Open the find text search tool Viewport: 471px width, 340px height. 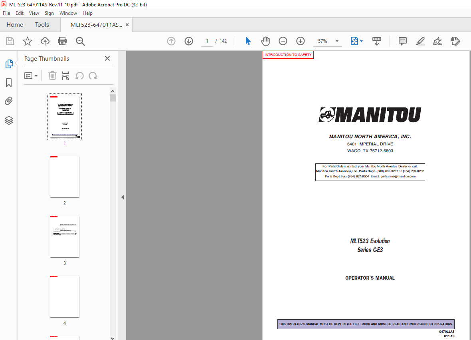80,41
